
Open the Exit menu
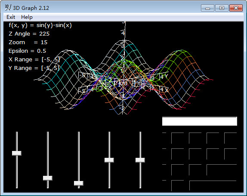click(x=11, y=17)
